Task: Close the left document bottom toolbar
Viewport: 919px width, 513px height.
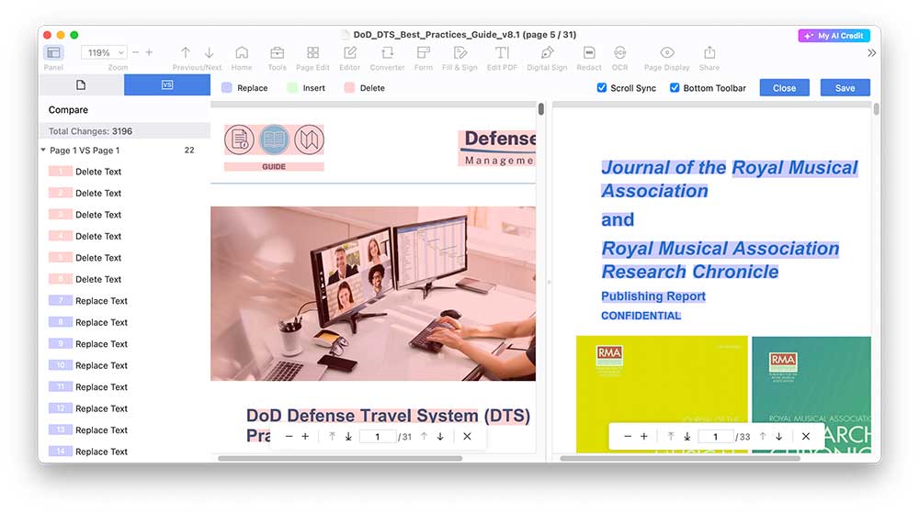Action: click(467, 437)
